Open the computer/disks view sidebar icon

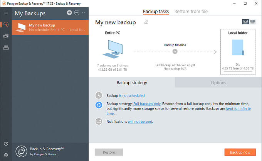[x=6, y=36]
